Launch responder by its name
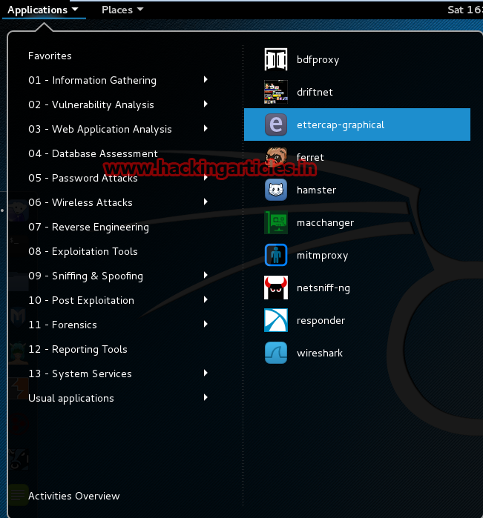The width and height of the screenshot is (483, 518). pyautogui.click(x=321, y=320)
